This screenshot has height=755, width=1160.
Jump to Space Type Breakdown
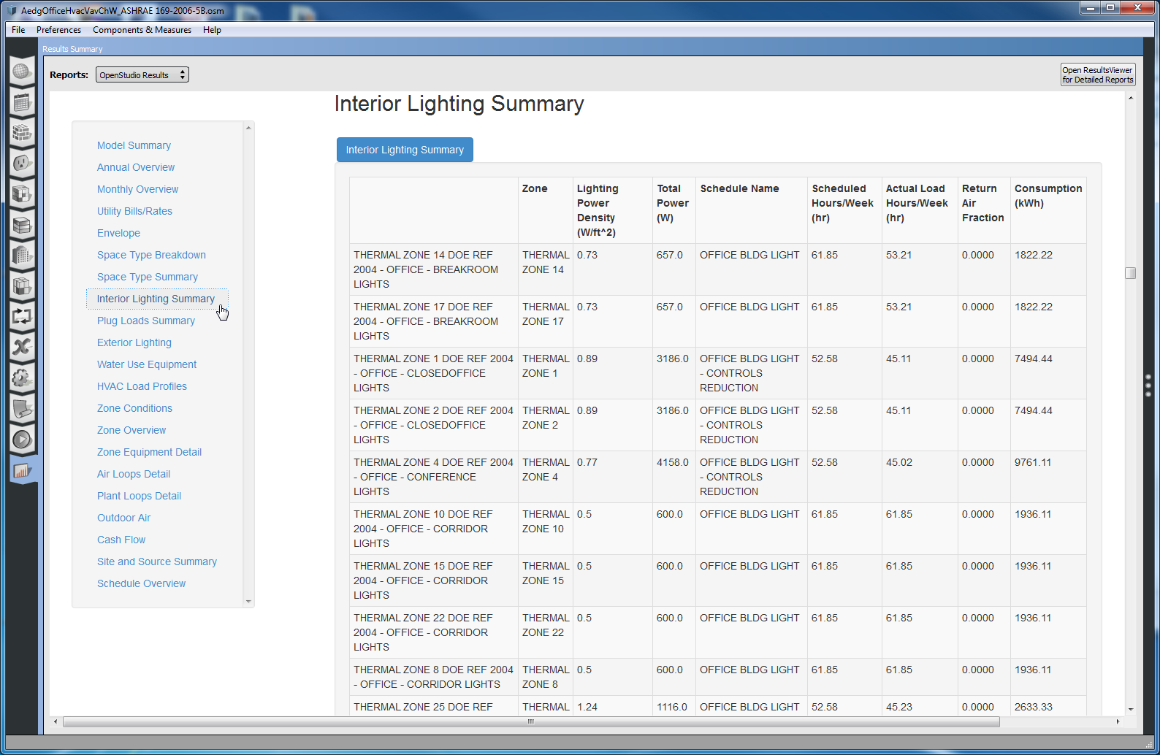pos(151,255)
